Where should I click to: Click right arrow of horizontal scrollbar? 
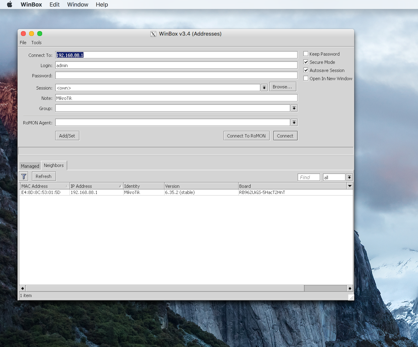[x=350, y=288]
